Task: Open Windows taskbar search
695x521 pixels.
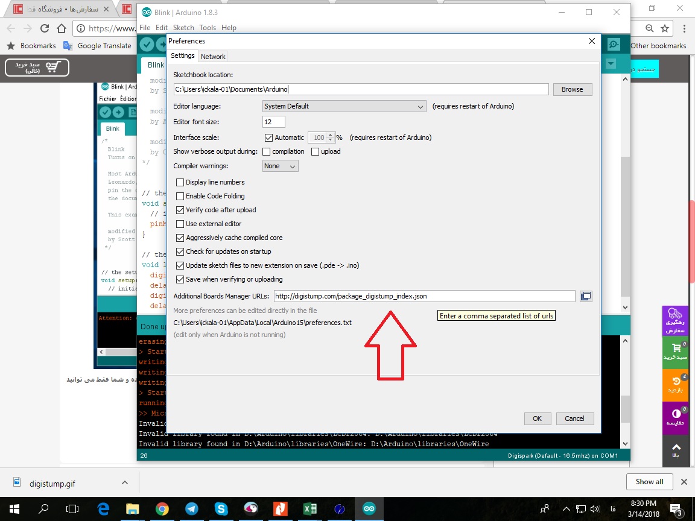Action: tap(43, 509)
